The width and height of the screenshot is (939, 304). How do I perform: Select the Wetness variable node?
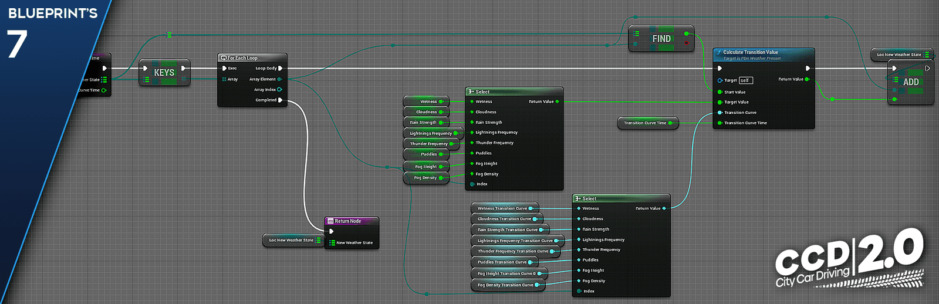click(x=427, y=102)
